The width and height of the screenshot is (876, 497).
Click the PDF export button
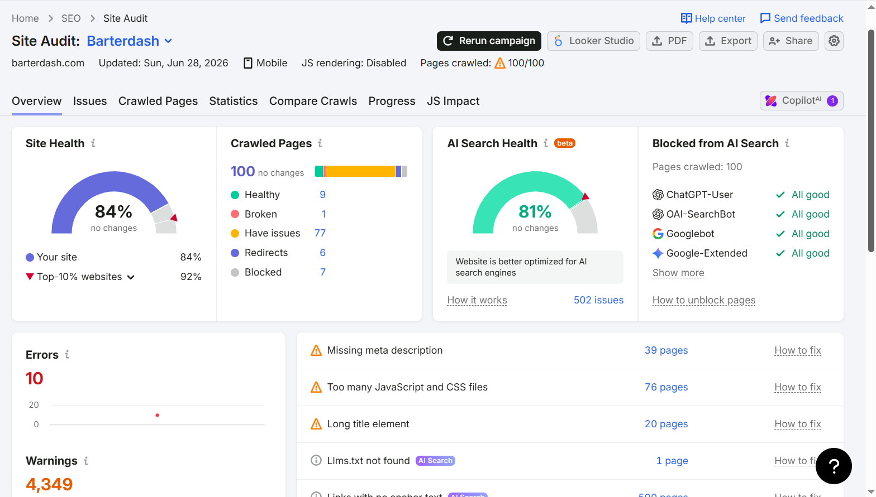coord(669,41)
